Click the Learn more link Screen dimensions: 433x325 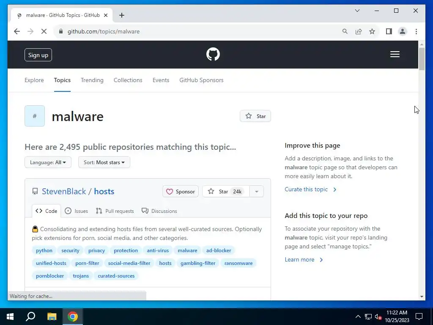click(304, 259)
